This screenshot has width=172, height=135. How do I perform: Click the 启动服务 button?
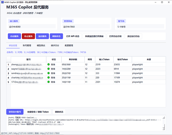(x=14, y=36)
